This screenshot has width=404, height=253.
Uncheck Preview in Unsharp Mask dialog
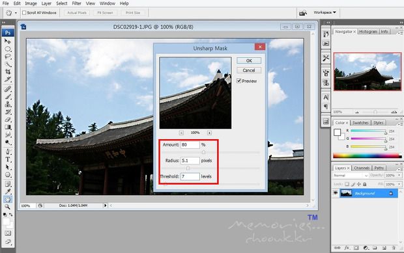[239, 81]
